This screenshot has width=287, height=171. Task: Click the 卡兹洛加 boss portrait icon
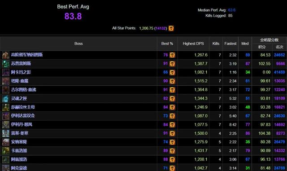5,151
